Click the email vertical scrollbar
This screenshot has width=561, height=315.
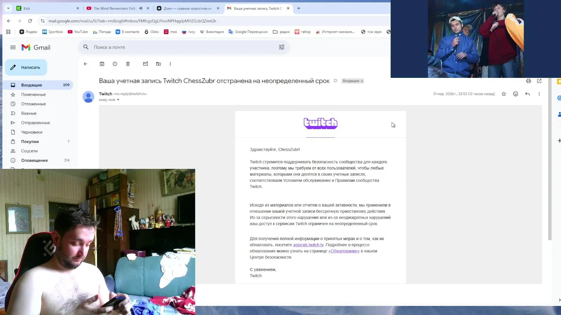550,160
